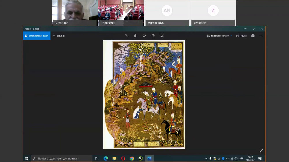The height and width of the screenshot is (162, 289).
Task: Open the round black taskbar app
Action: [141, 158]
